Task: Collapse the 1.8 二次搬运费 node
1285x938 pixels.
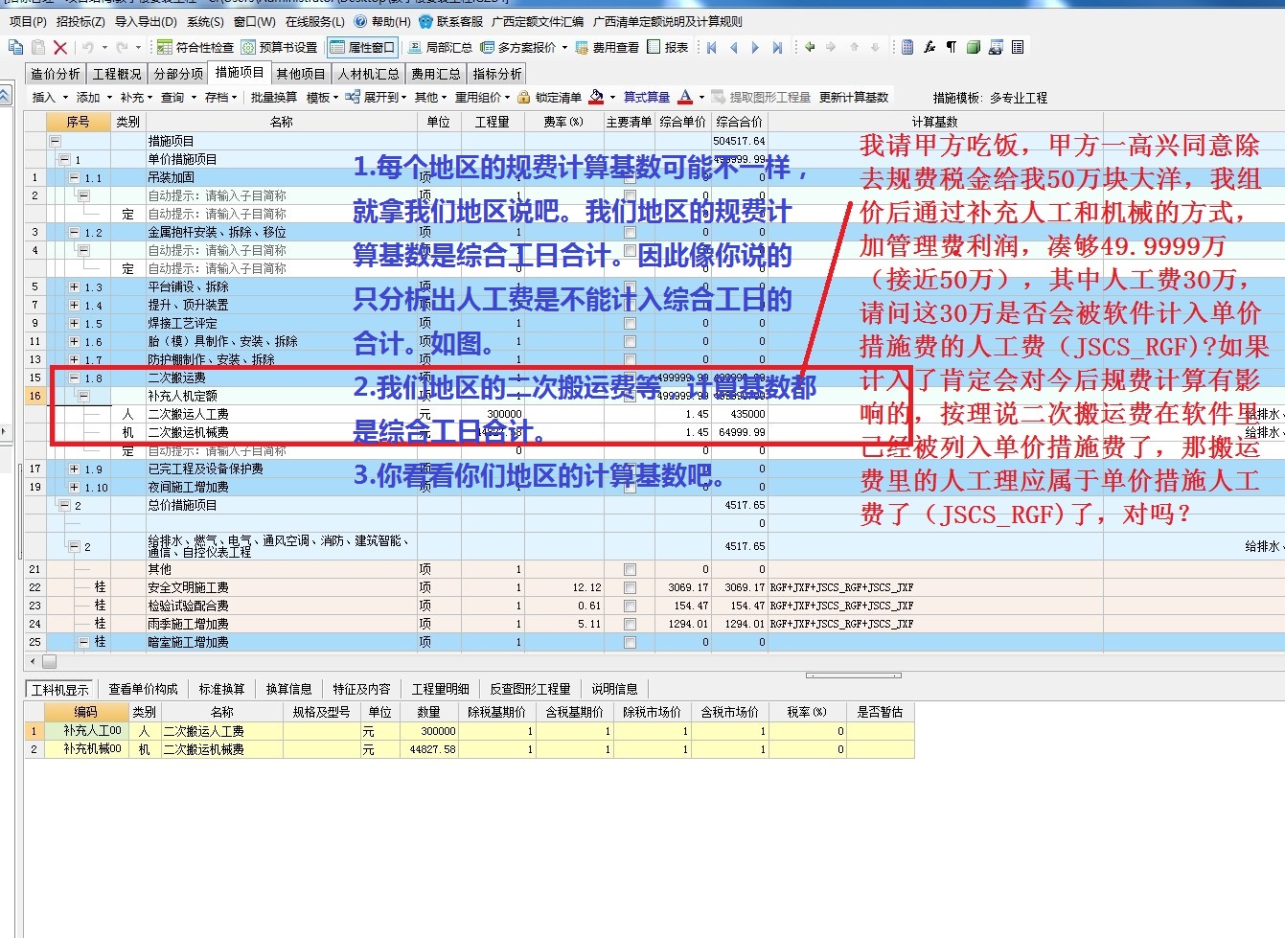Action: (74, 377)
